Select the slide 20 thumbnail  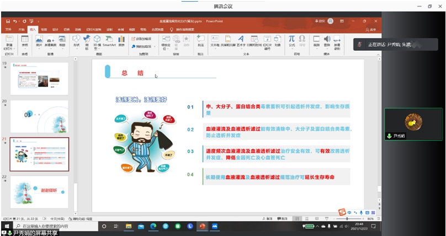pyautogui.click(x=40, y=116)
